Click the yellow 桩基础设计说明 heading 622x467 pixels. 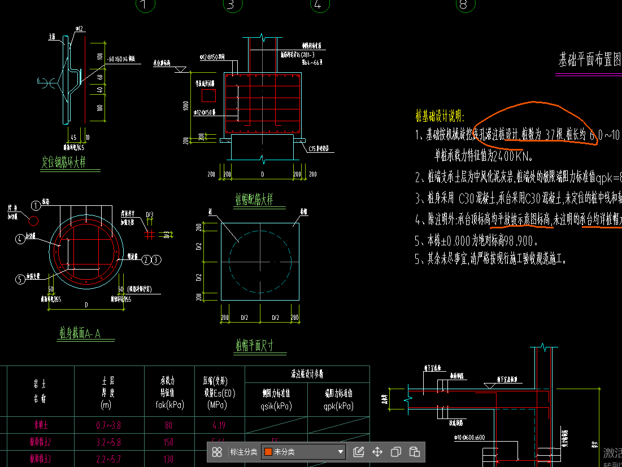click(x=440, y=116)
